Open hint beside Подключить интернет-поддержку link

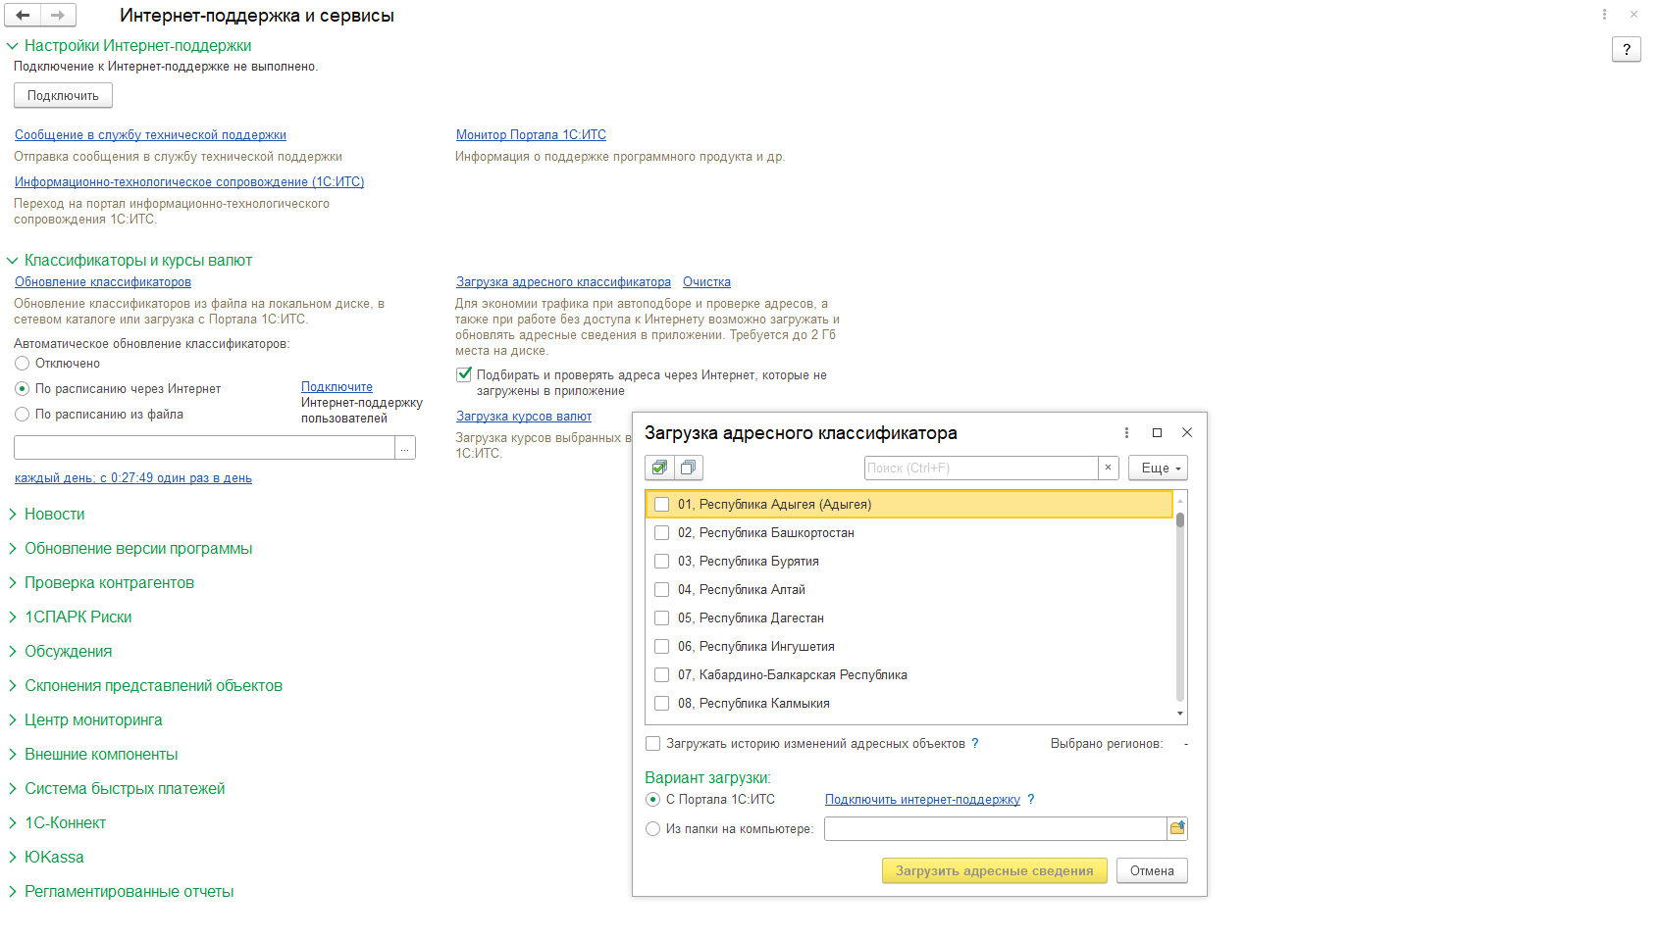point(1031,800)
